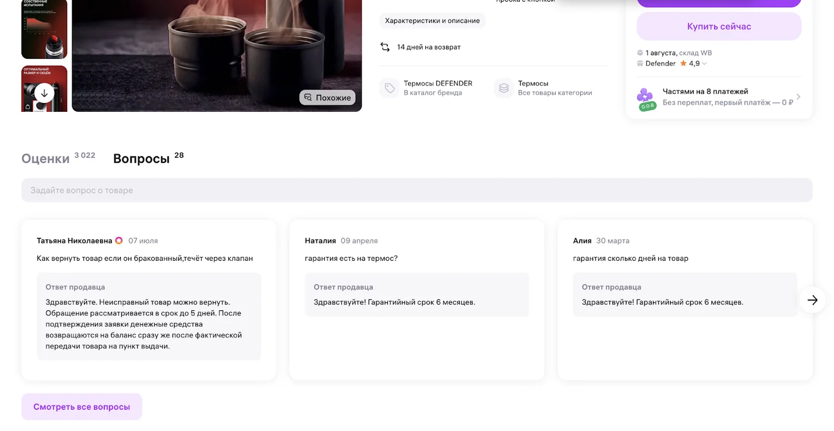This screenshot has height=431, width=834.
Task: Click the down arrow on the thumbnail strip
Action: [44, 93]
